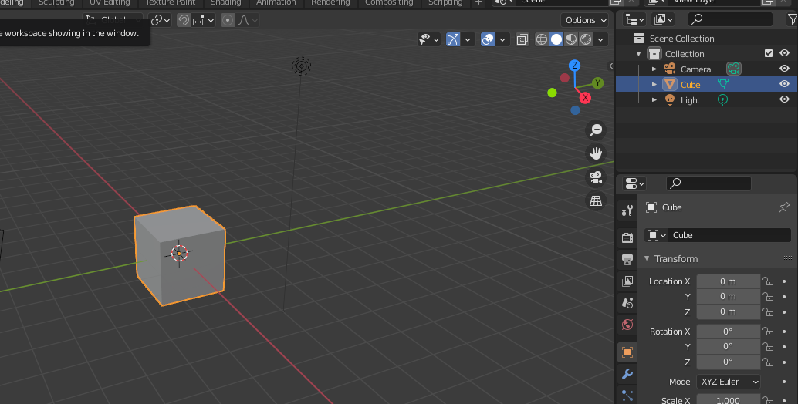Click the Cube mesh data icon
The height and width of the screenshot is (404, 798).
722,84
